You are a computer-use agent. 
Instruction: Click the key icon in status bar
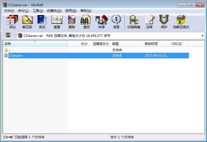click(x=10, y=137)
